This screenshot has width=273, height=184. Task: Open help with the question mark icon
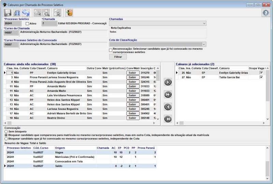(265, 13)
